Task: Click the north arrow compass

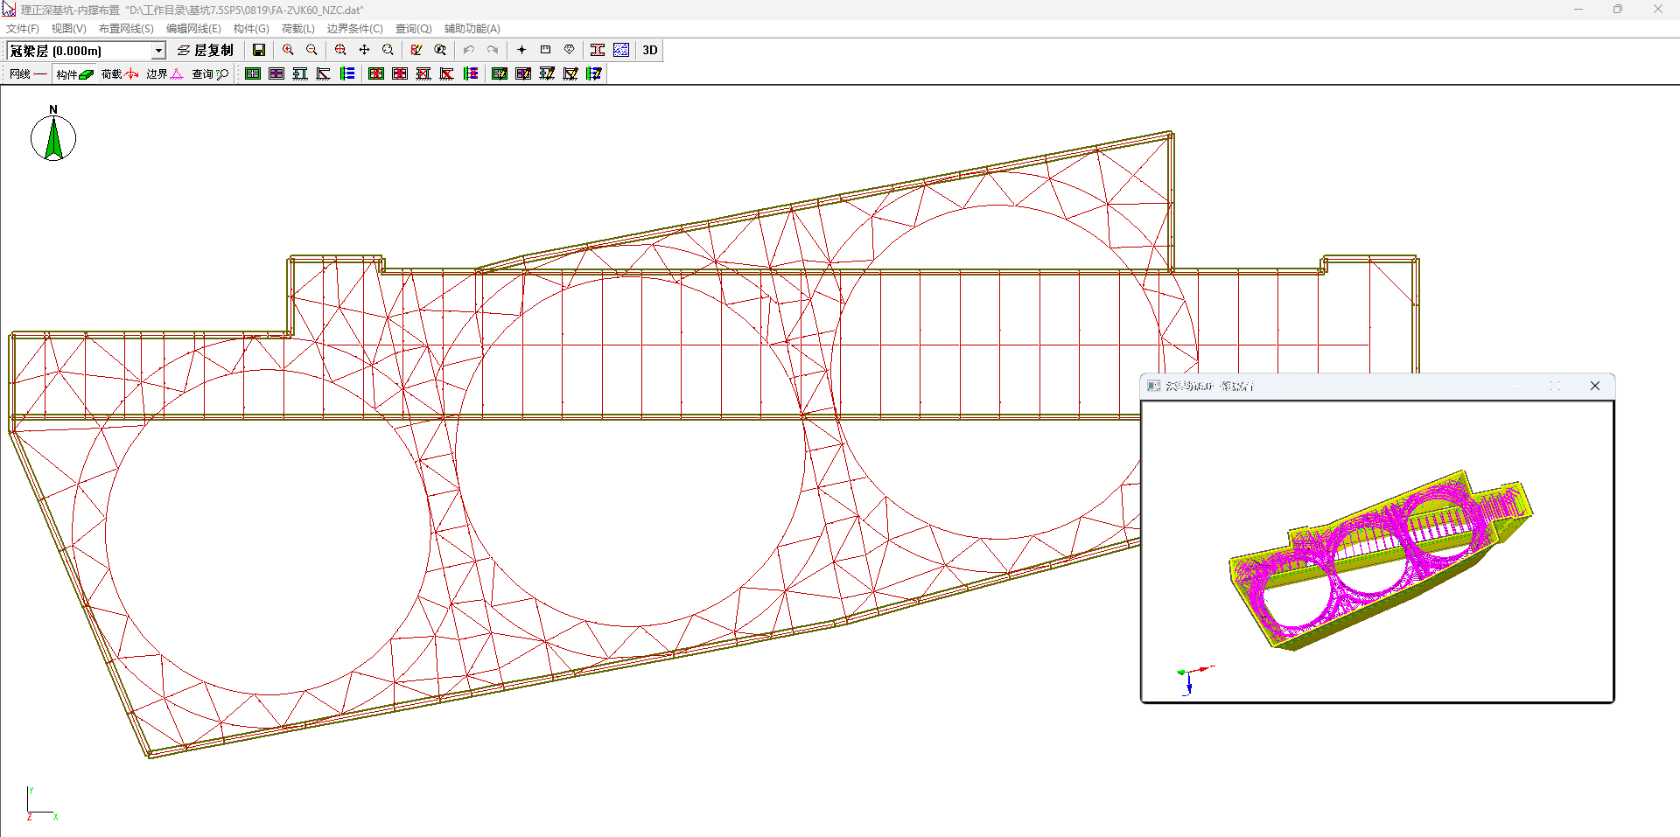Action: [x=53, y=137]
